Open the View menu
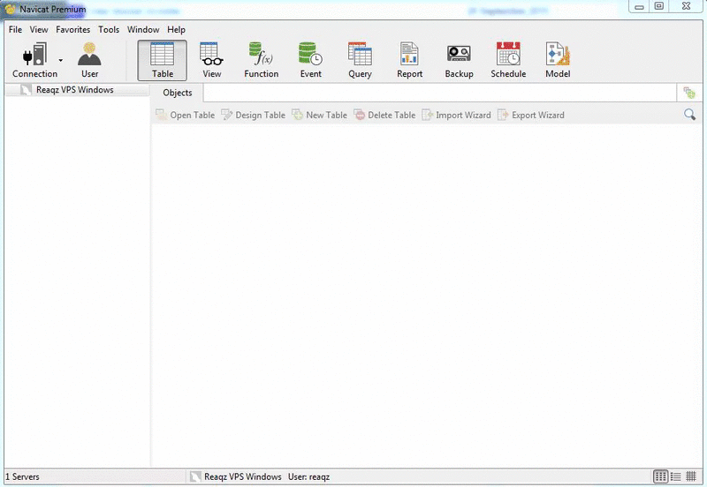707x487 pixels. [39, 30]
